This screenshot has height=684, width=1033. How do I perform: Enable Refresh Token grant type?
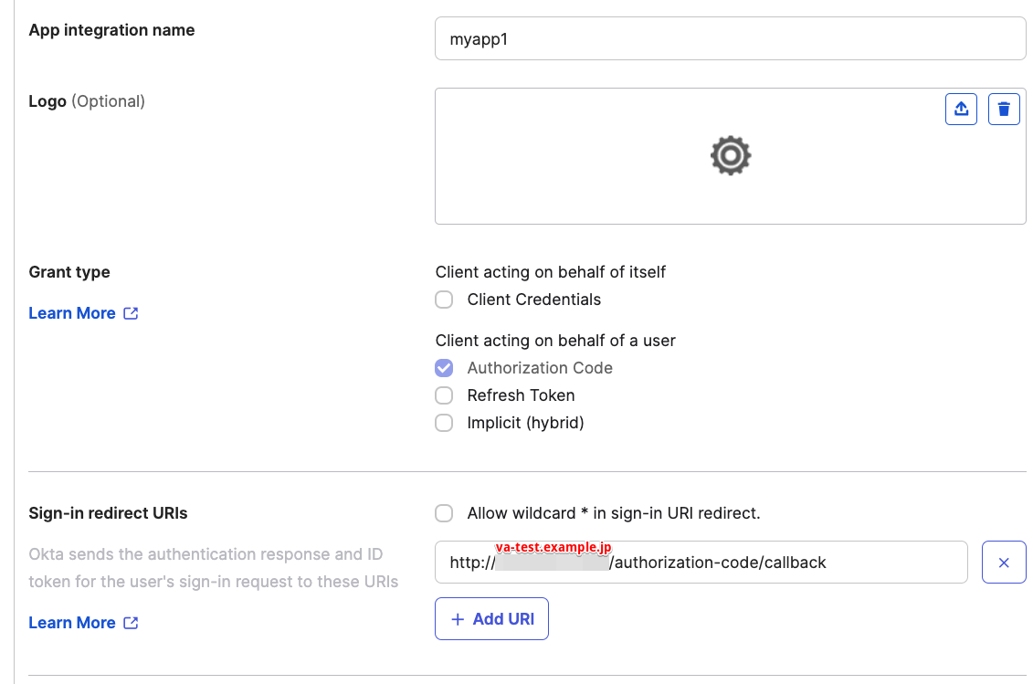444,395
